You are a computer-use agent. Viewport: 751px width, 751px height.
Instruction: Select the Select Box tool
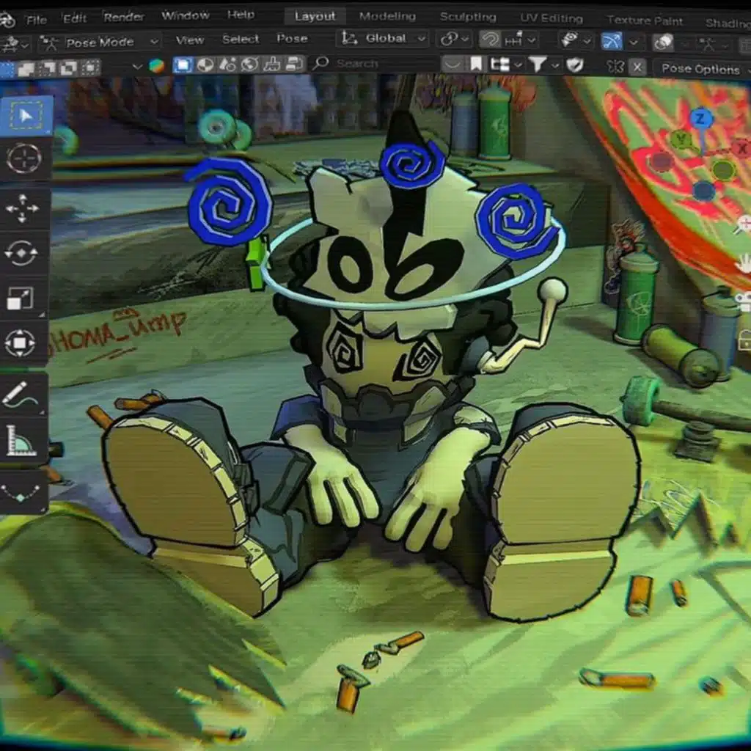(26, 116)
